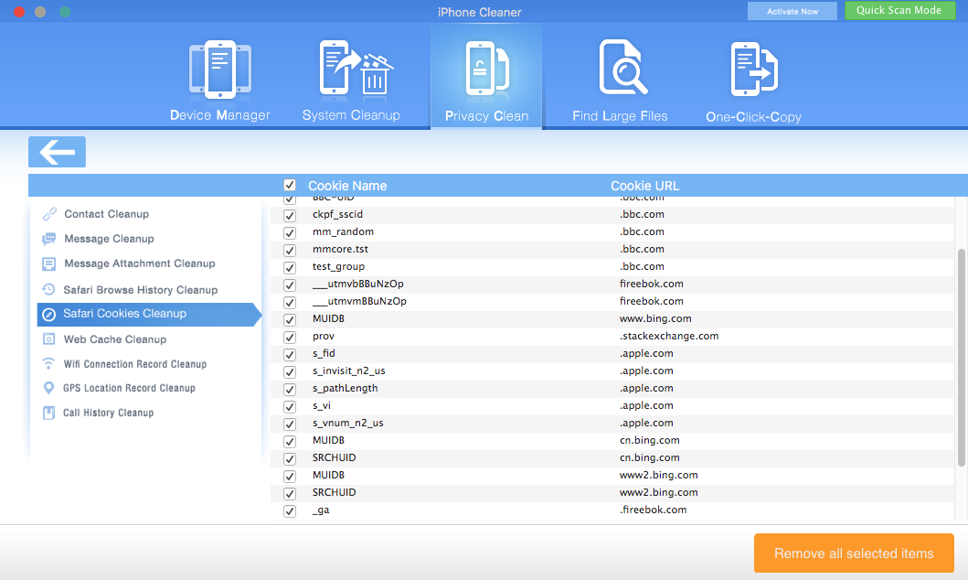Screen dimensions: 968x580
Task: Open the One-Click-Copy icon
Action: 754,70
